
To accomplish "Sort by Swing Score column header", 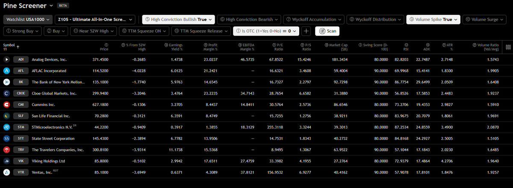I will [x=373, y=47].
